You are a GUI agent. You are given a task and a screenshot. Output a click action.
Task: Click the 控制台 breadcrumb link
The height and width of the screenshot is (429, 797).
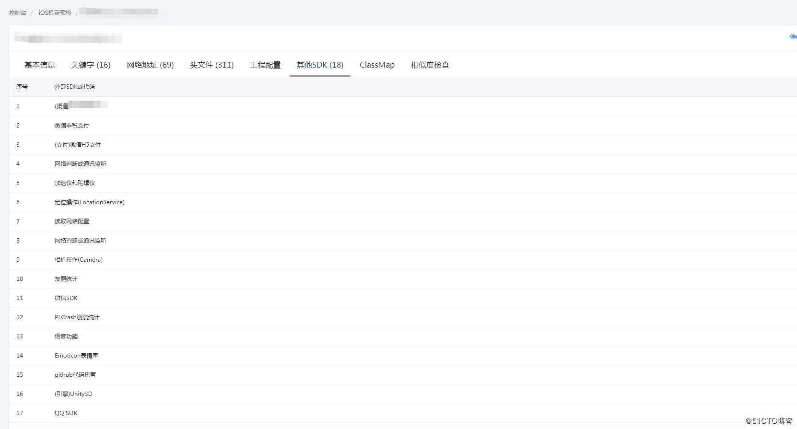coord(18,13)
